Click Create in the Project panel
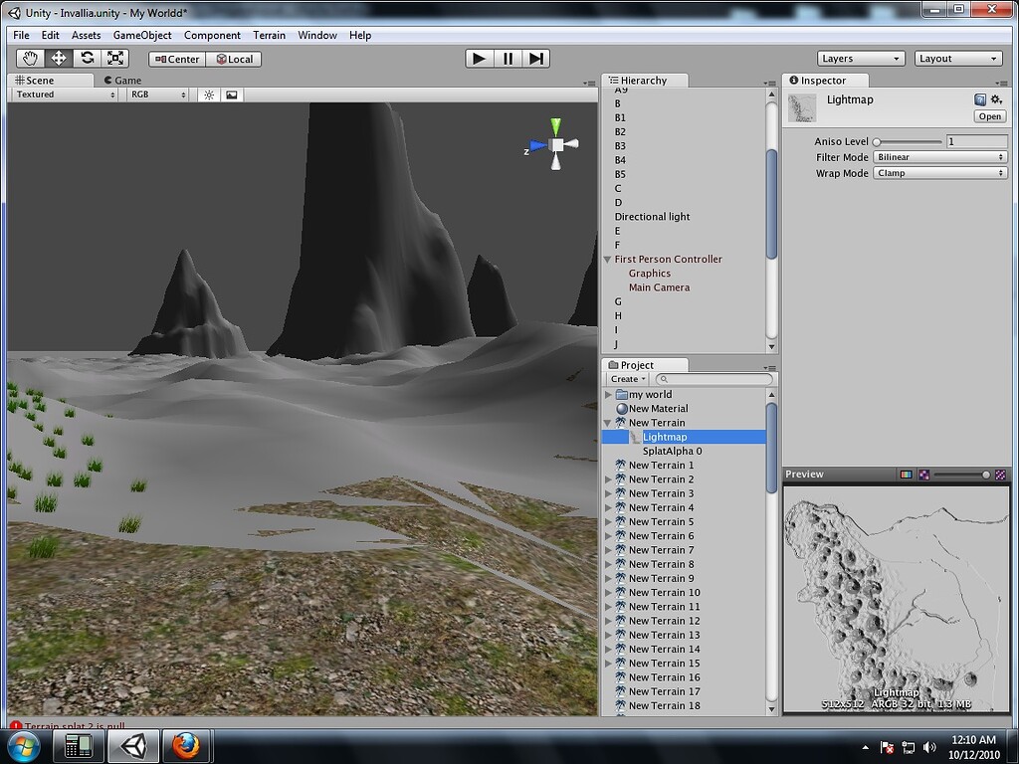 [x=626, y=379]
